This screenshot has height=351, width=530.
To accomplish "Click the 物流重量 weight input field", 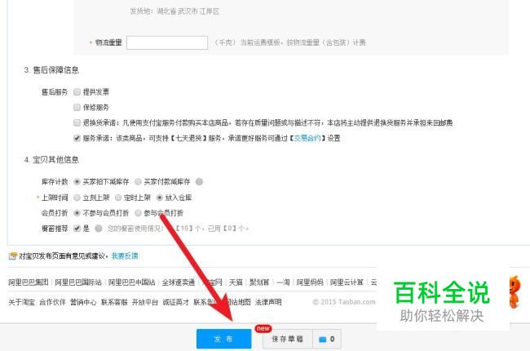I will point(167,42).
